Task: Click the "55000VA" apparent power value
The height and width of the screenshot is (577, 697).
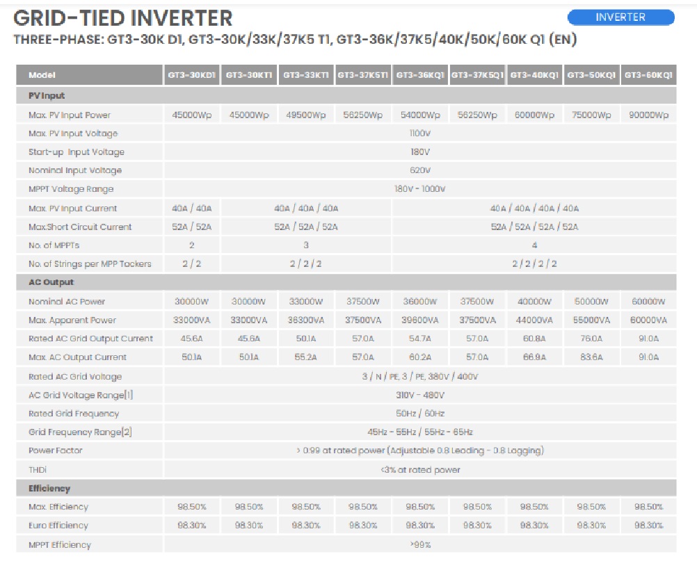Action: pos(591,320)
